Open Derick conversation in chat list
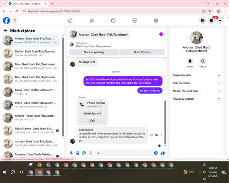Viewport: 229px width, 183px height. point(31,54)
